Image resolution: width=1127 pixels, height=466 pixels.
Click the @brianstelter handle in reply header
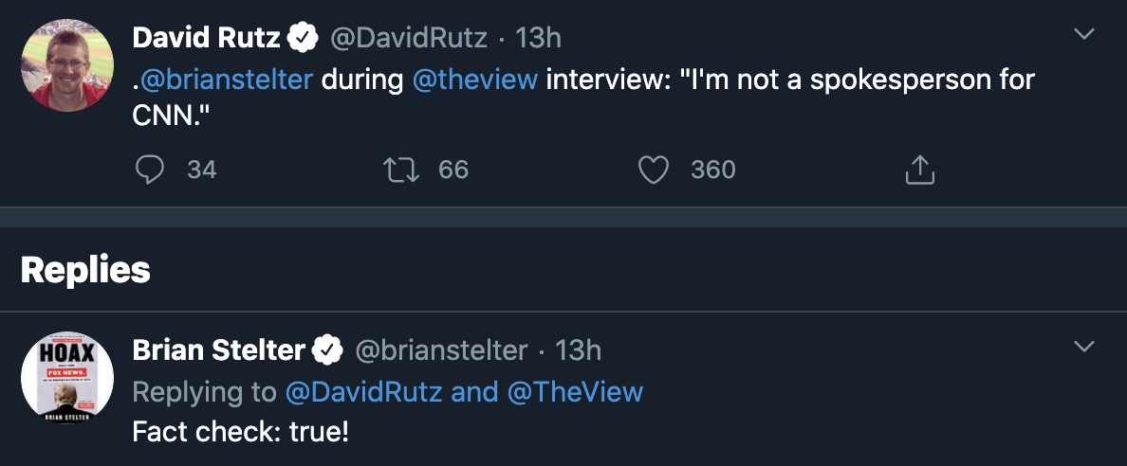441,350
